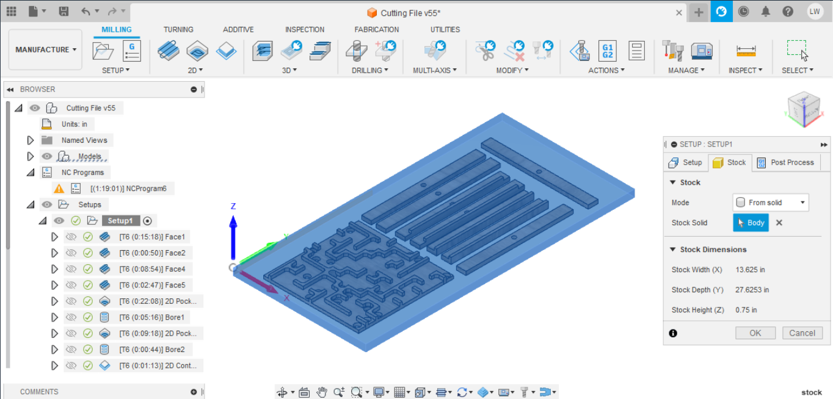Screen dimensions: 833x399
Task: Collapse the Browser panel arrows
Action: point(10,89)
